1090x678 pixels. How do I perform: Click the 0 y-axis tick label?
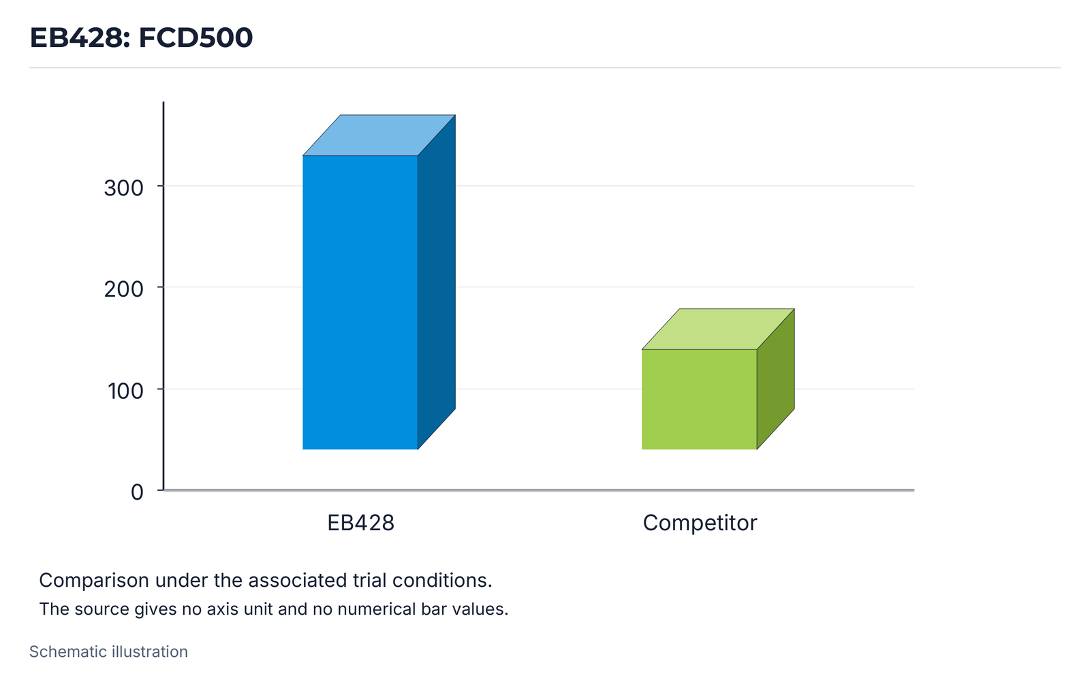pyautogui.click(x=137, y=491)
